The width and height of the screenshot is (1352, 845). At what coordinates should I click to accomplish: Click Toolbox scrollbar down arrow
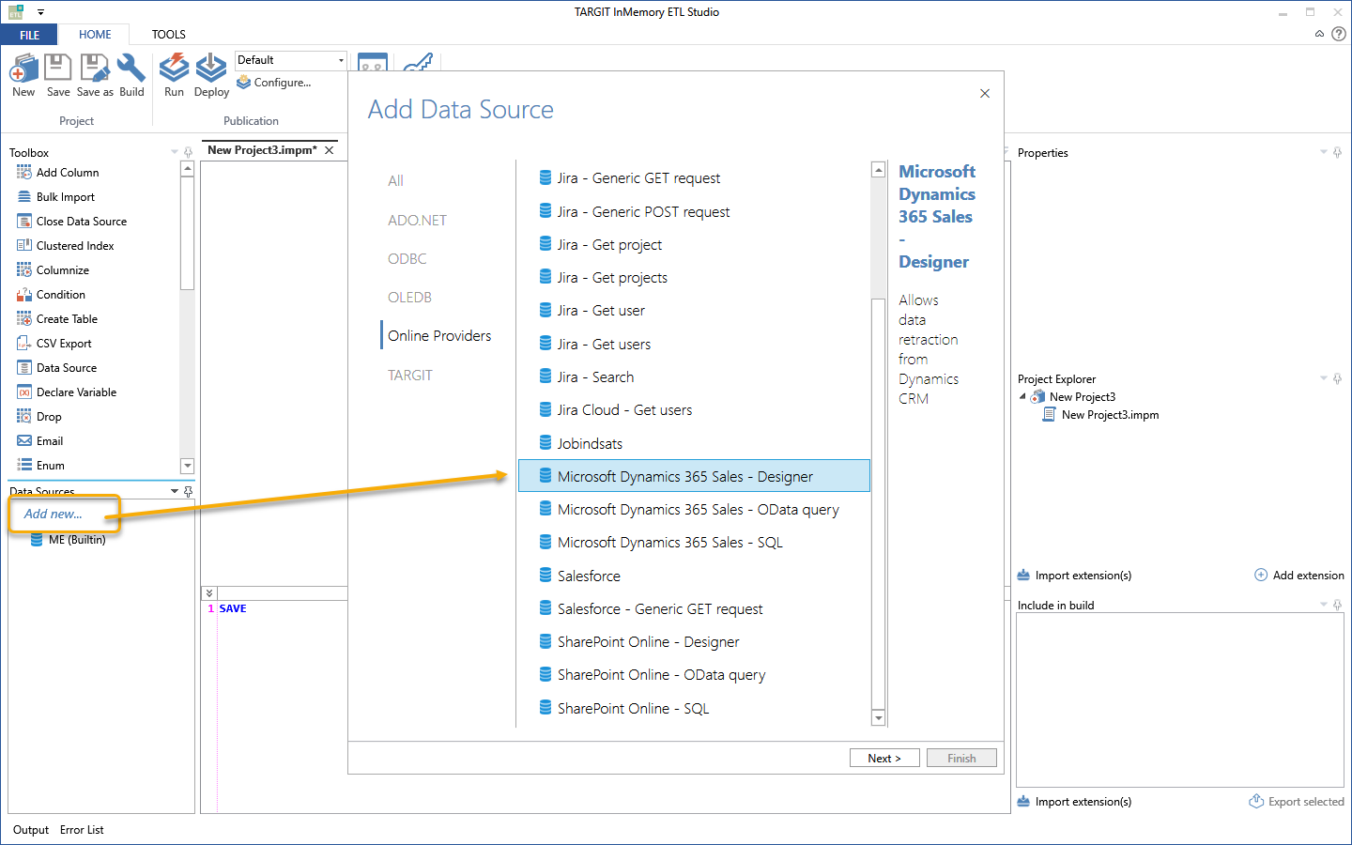pos(187,466)
